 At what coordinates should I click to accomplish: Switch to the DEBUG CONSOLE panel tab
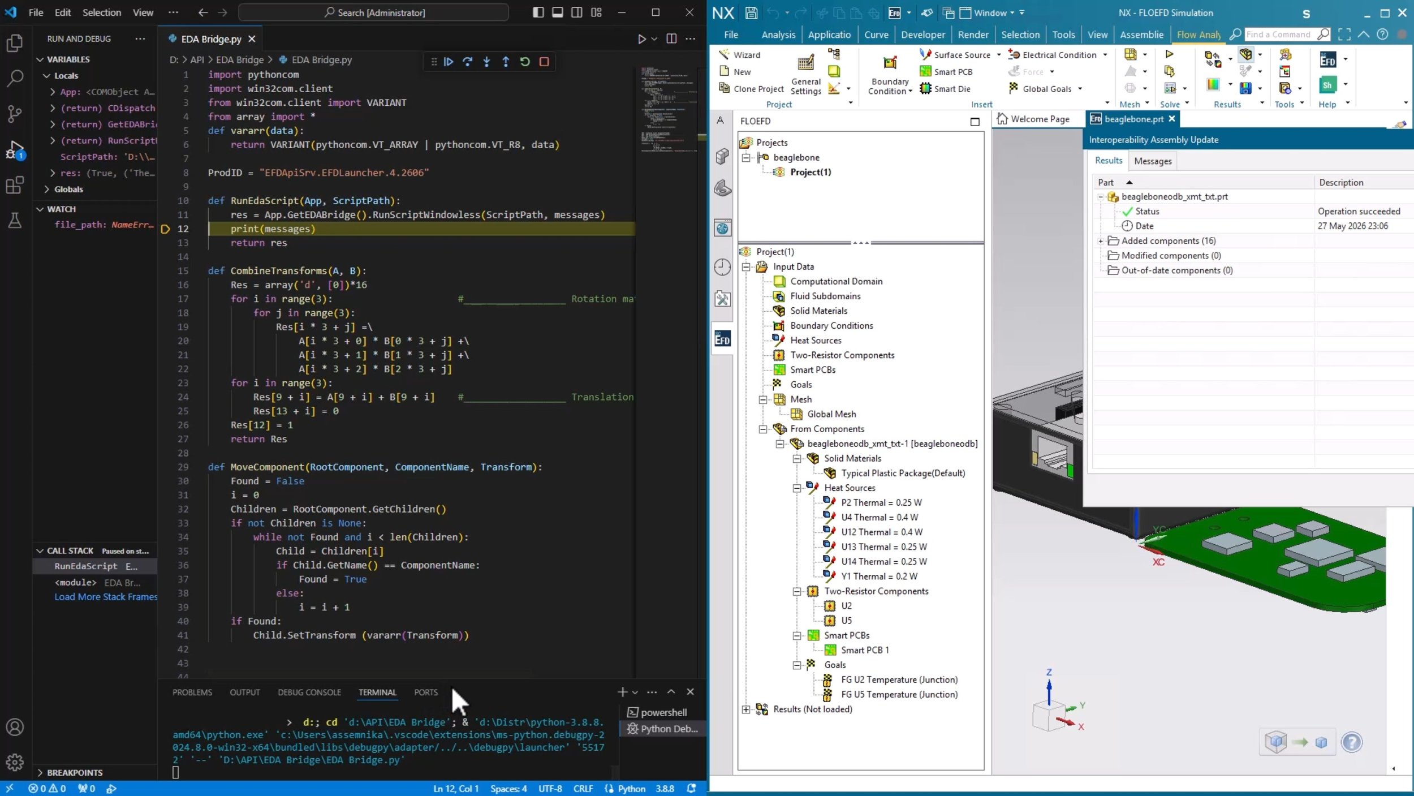(309, 692)
